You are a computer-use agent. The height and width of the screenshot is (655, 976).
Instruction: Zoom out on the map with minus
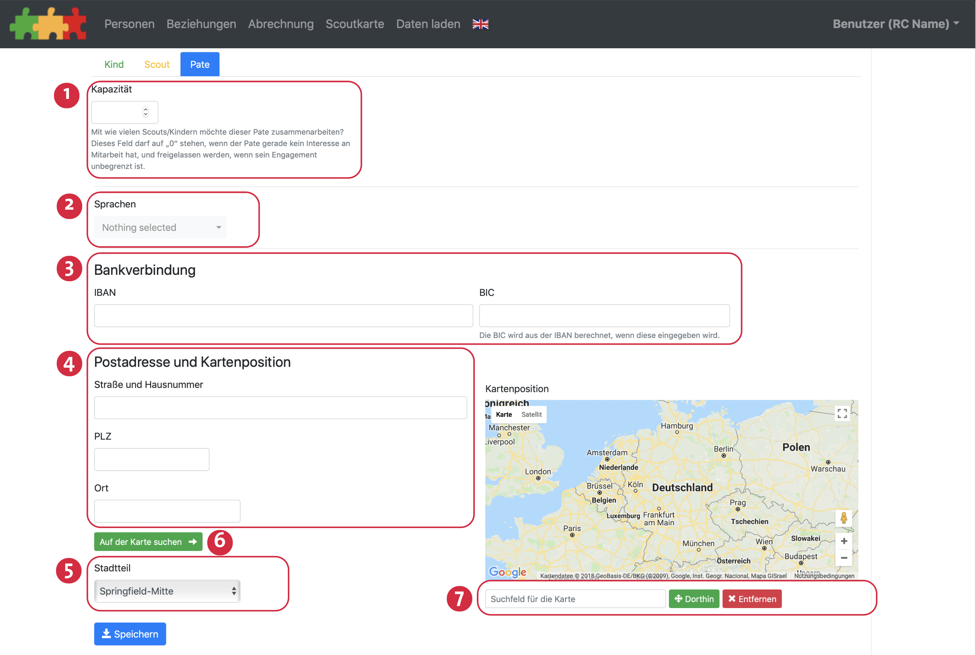click(844, 558)
